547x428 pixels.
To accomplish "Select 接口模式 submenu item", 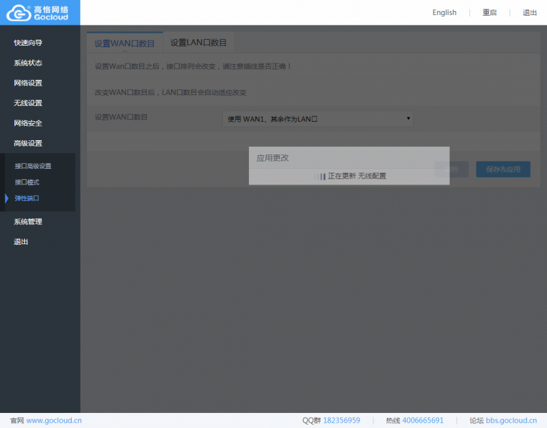I will pos(27,183).
